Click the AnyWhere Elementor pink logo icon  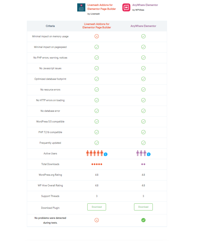pyautogui.click(x=126, y=7)
